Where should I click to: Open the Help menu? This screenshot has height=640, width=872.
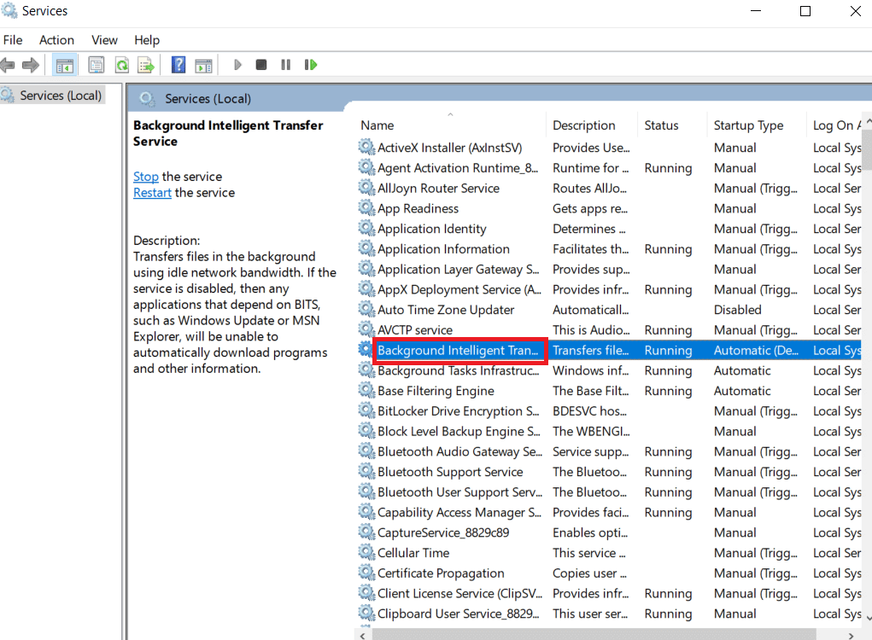pyautogui.click(x=147, y=40)
